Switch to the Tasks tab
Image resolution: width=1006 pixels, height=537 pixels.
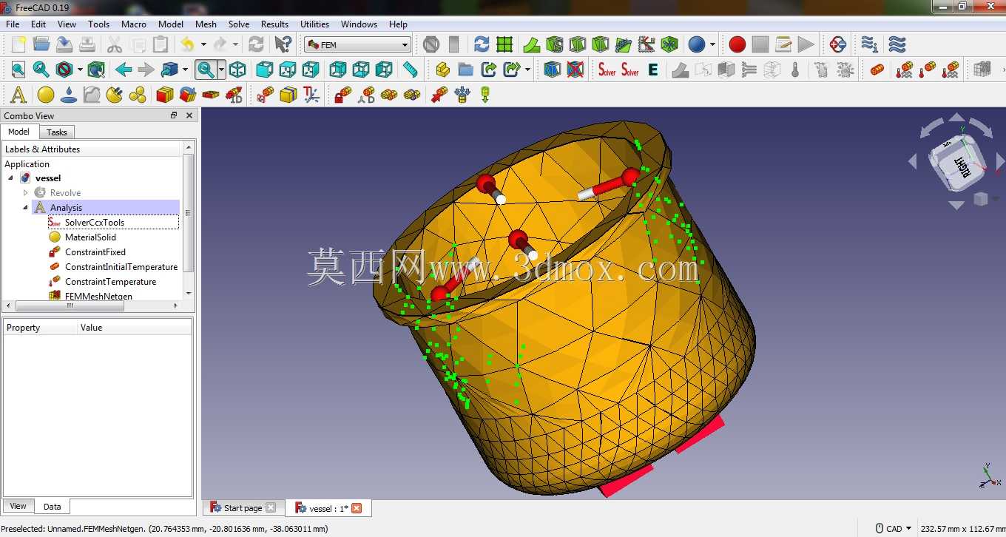pos(56,132)
